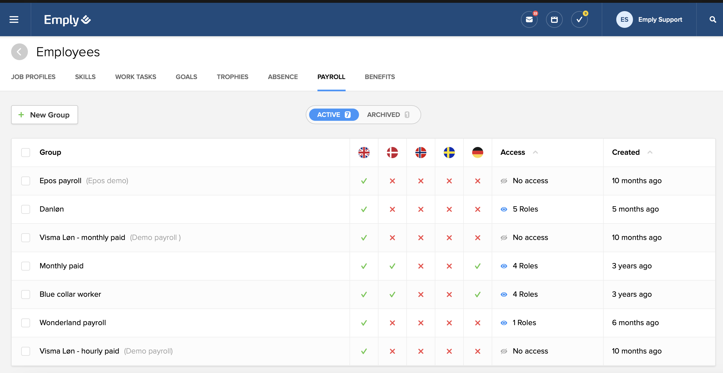Open the Monthly paid group row
The image size is (723, 373).
click(x=62, y=266)
